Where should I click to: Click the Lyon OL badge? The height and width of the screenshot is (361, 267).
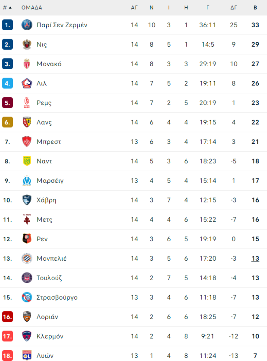27,356
